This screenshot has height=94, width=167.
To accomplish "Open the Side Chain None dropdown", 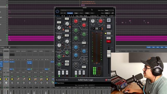I will [109, 10].
